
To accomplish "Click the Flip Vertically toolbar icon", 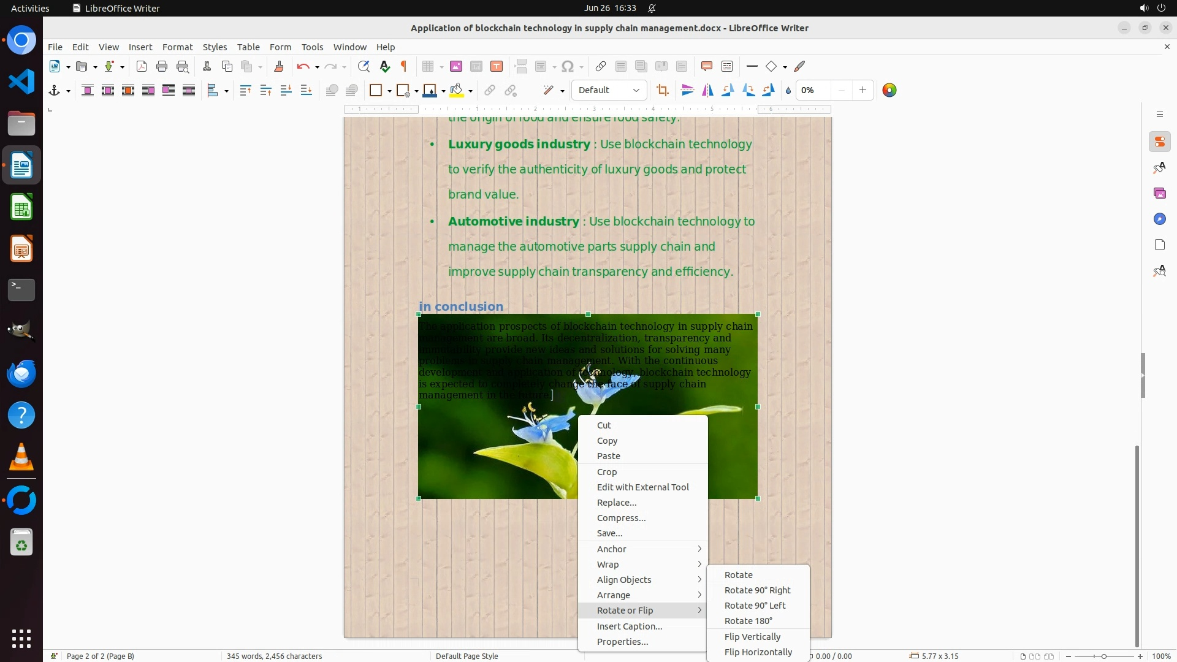I will (x=687, y=91).
